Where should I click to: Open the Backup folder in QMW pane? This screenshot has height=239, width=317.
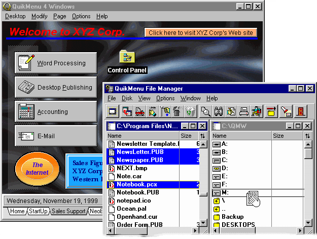click(x=232, y=217)
